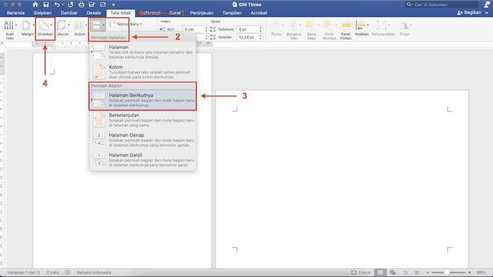Switch to Web Layout view icon
This screenshot has height=277, width=493.
(392, 272)
